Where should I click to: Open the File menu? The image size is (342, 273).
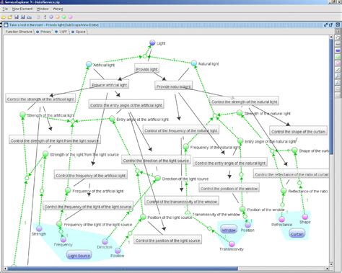click(5, 9)
